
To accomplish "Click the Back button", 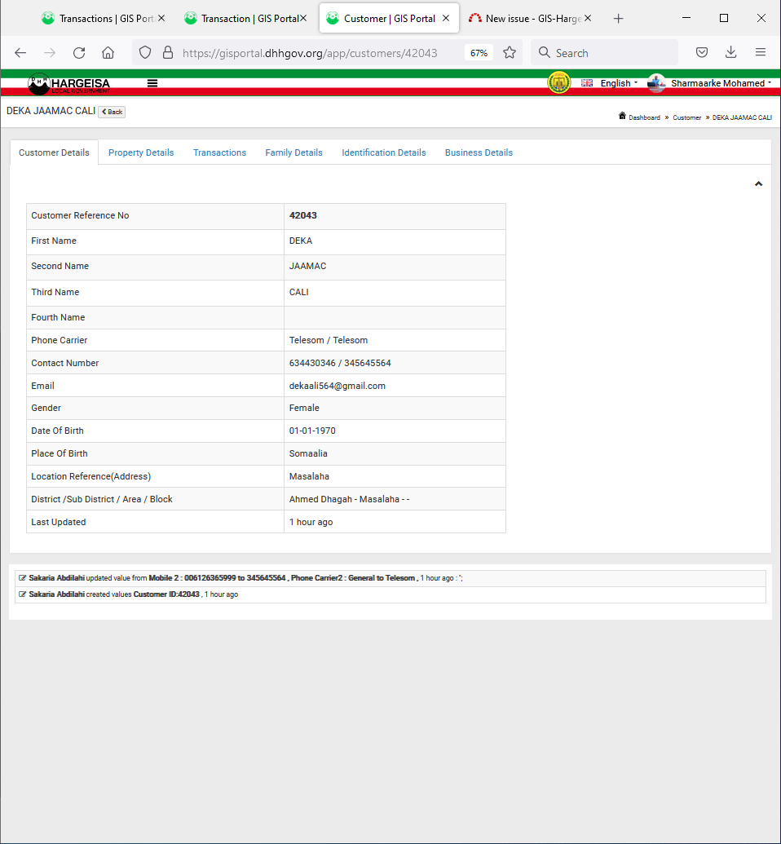I will pyautogui.click(x=112, y=112).
